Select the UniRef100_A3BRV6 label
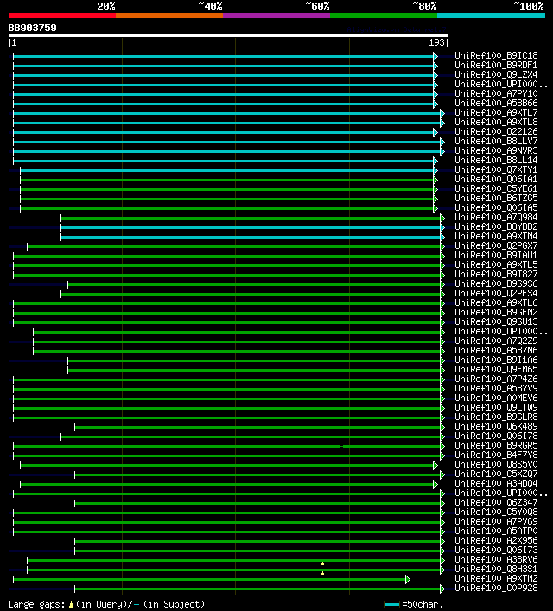Viewport: 553px width, 611px height. tap(496, 559)
